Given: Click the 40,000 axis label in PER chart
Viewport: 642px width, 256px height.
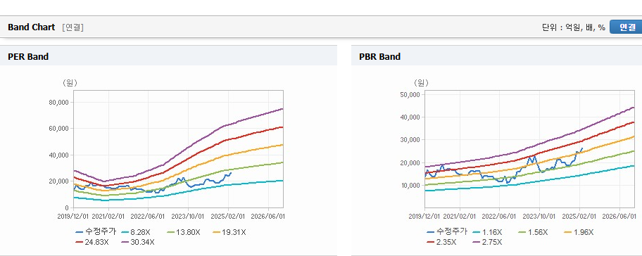Looking at the screenshot, I should [x=59, y=155].
